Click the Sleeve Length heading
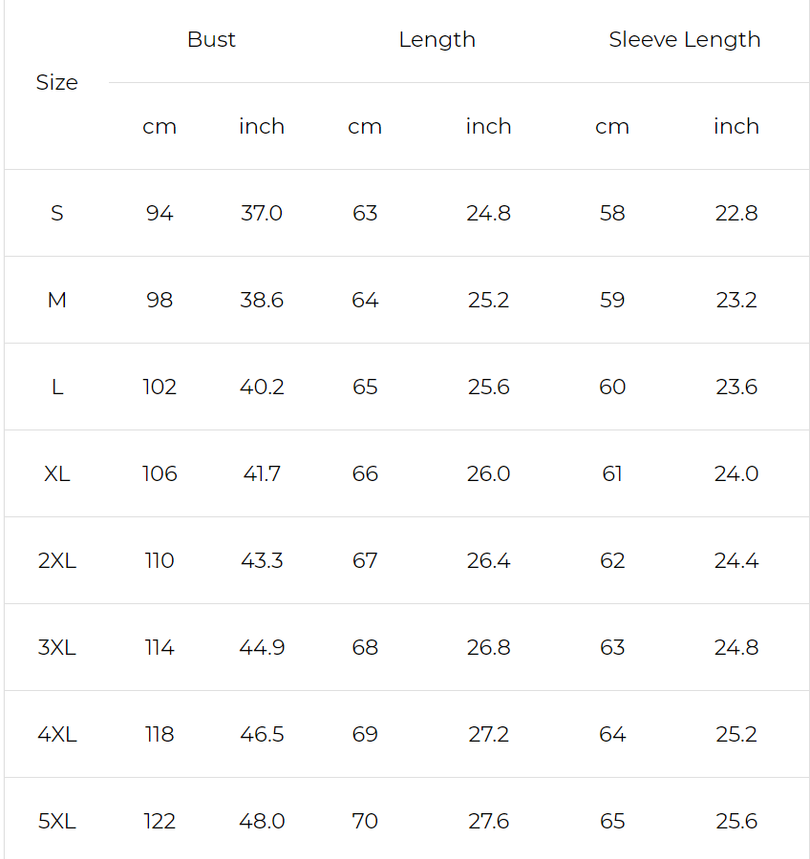Screen dimensions: 810x859 [x=685, y=40]
